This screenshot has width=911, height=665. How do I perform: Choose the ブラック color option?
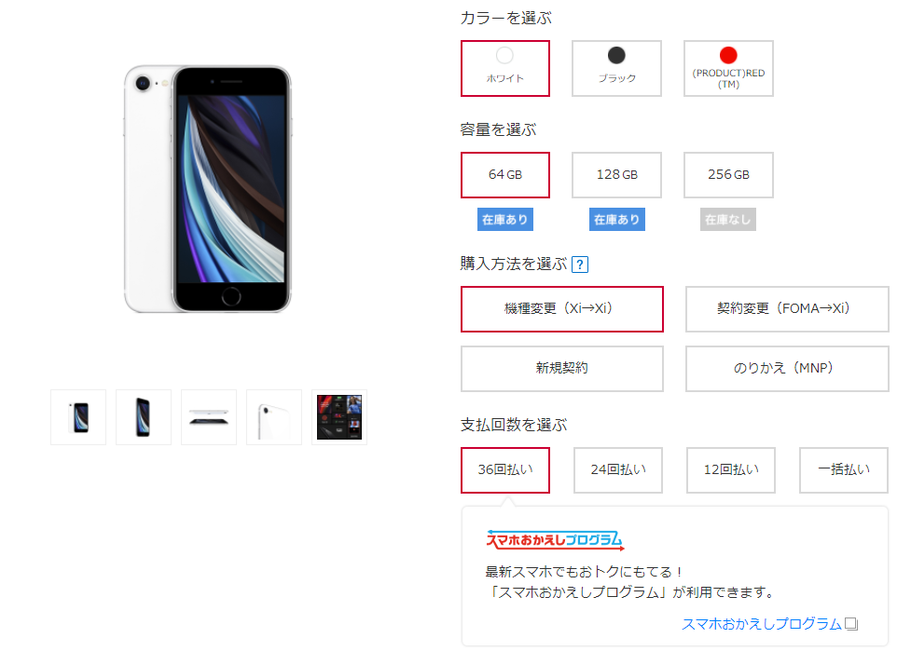tap(616, 69)
